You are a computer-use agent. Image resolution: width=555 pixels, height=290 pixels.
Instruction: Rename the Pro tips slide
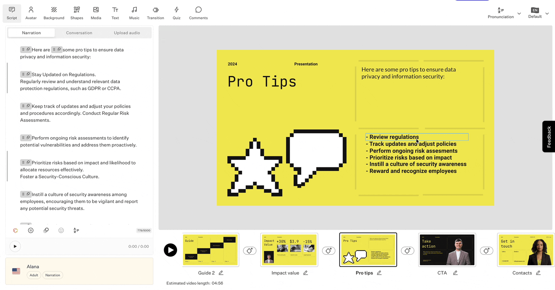pyautogui.click(x=379, y=273)
